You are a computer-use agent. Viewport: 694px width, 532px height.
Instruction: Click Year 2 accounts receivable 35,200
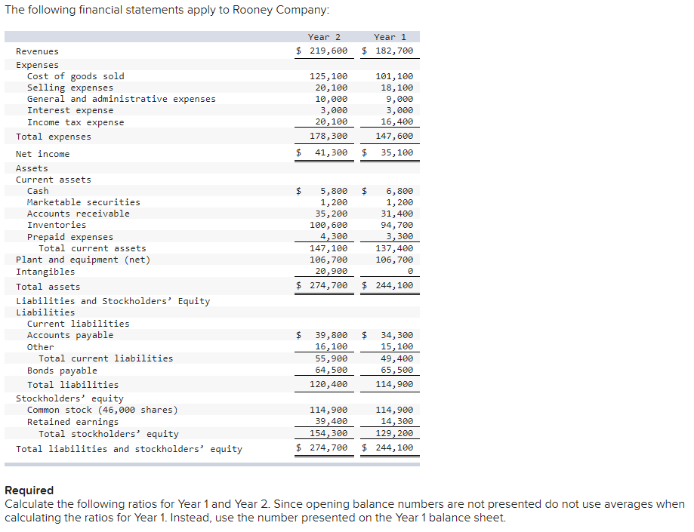331,214
